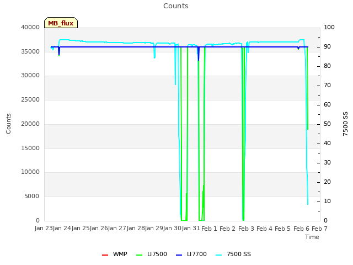Click the 40000 left axis tick label
The image size is (353, 265).
pos(30,27)
